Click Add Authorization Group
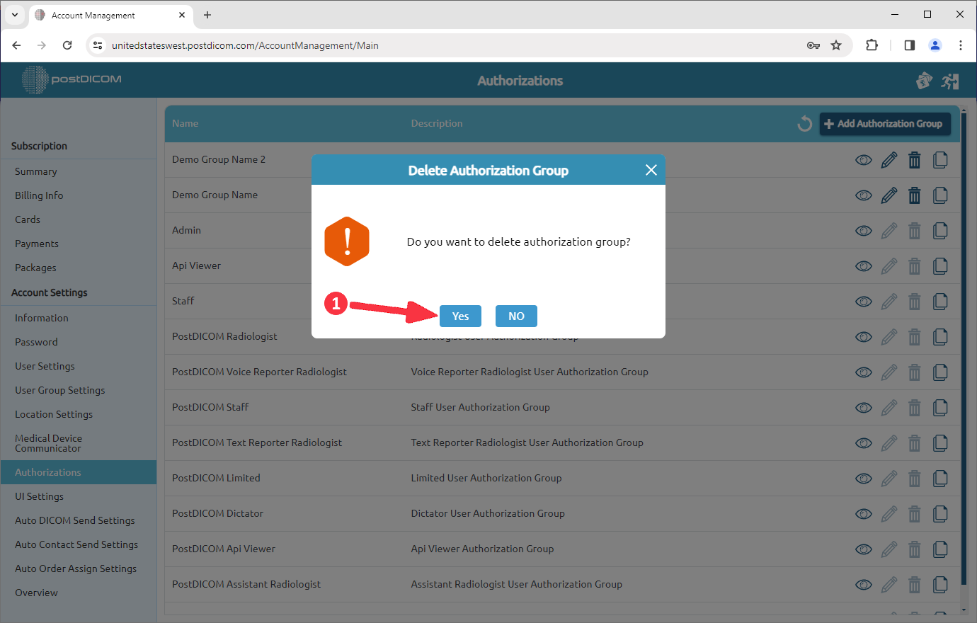This screenshot has height=623, width=977. tap(884, 123)
